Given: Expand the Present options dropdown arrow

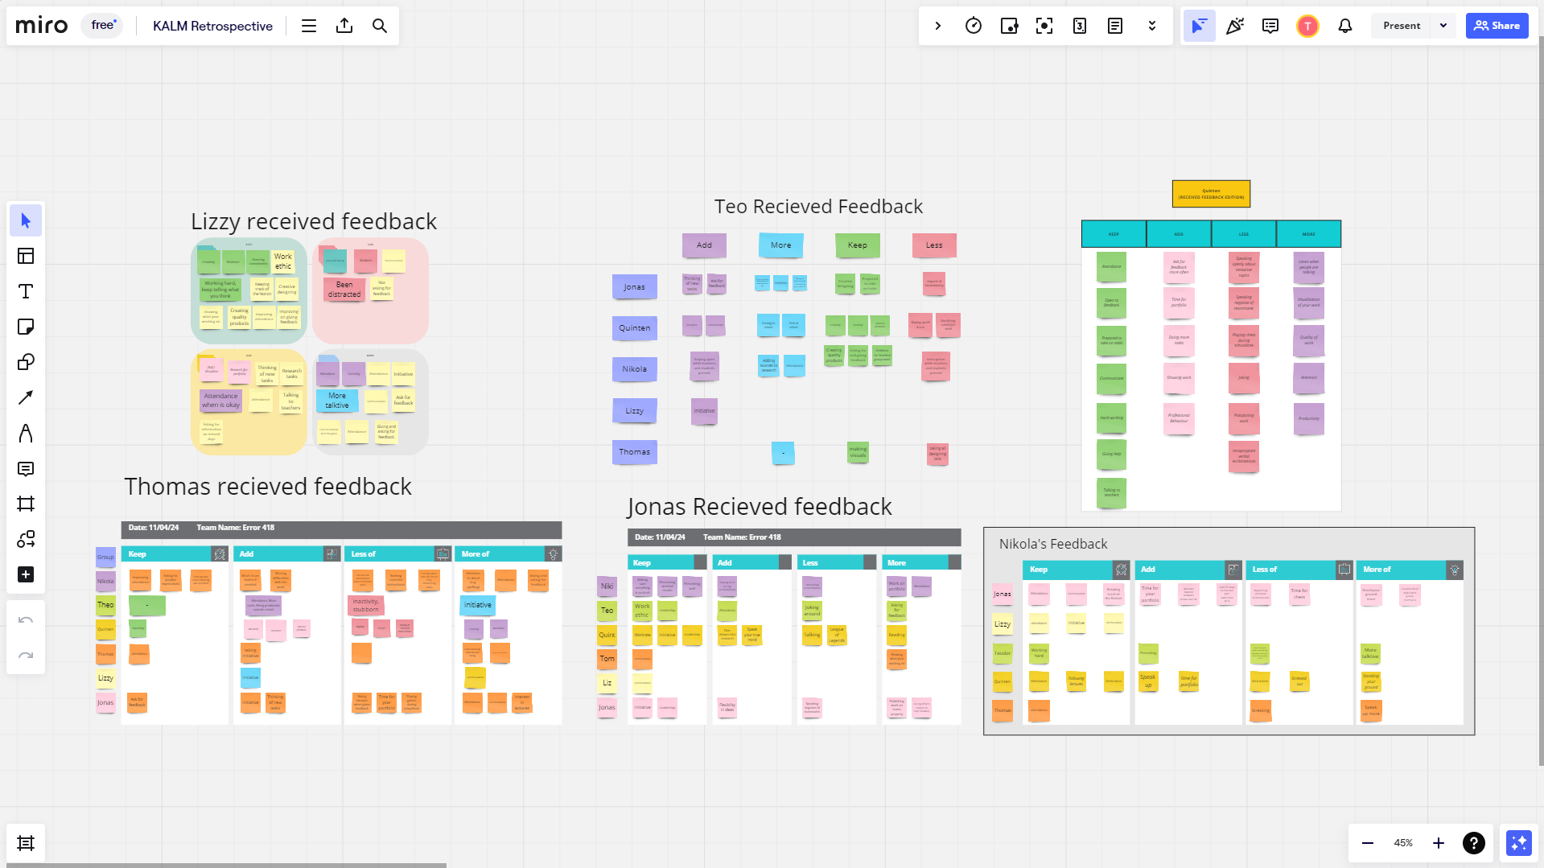Looking at the screenshot, I should pyautogui.click(x=1443, y=26).
